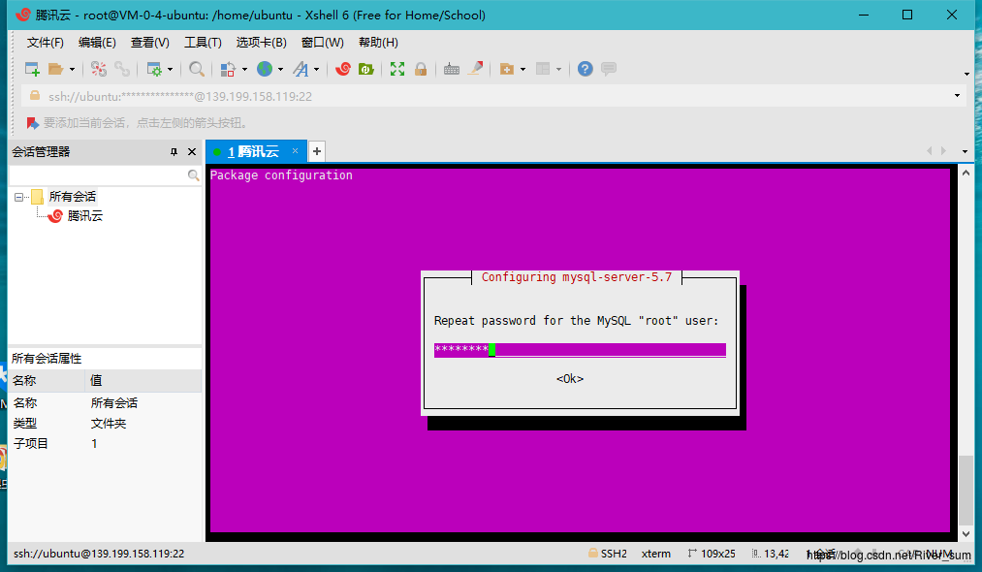Click the <Ok> button in MySQL dialog
This screenshot has width=982, height=572.
[570, 379]
